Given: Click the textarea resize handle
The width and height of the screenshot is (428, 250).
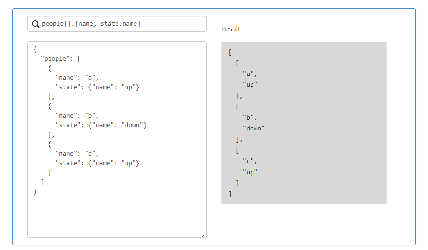Looking at the screenshot, I should point(204,235).
